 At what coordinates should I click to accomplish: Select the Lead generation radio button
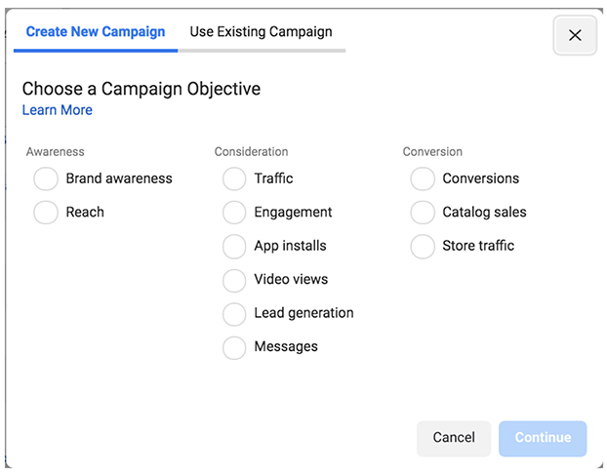click(x=234, y=314)
